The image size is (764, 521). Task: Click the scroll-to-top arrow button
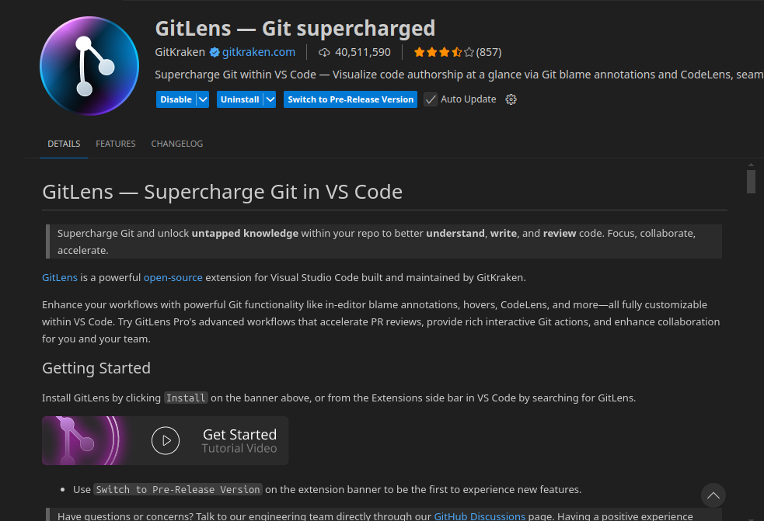pos(713,495)
